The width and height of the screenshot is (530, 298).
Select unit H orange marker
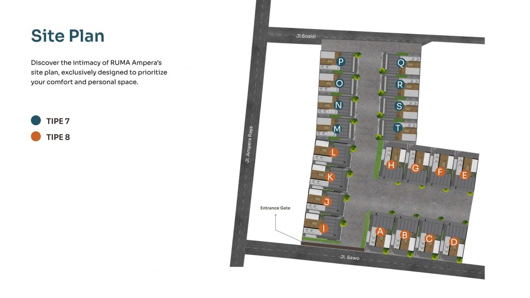pos(391,165)
